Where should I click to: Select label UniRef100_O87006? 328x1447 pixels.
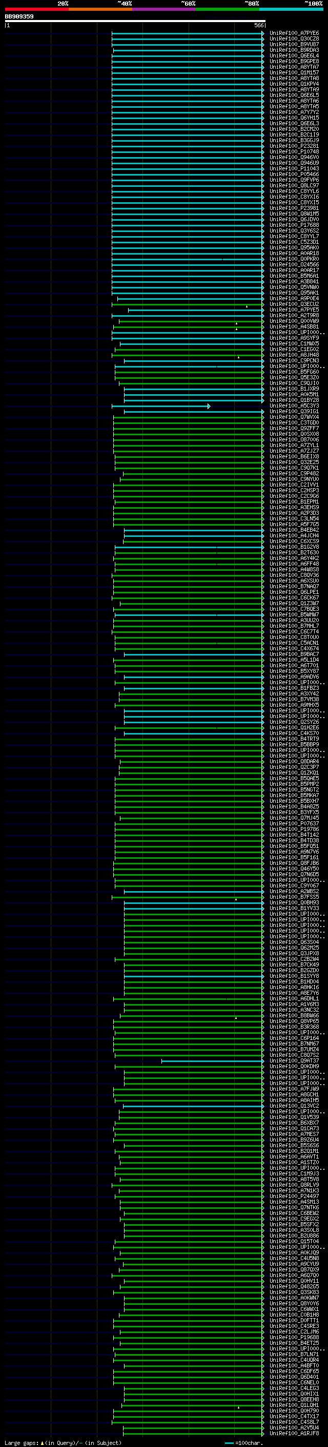tap(294, 439)
